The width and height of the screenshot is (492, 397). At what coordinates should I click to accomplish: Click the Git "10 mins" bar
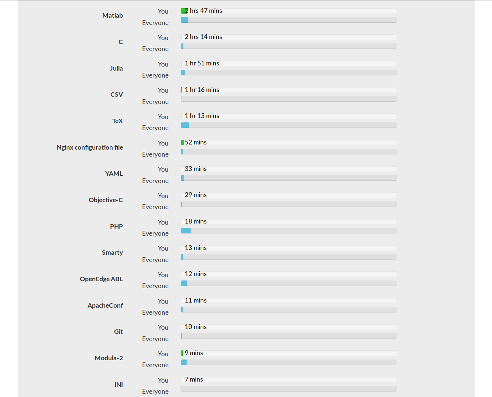[x=289, y=327]
